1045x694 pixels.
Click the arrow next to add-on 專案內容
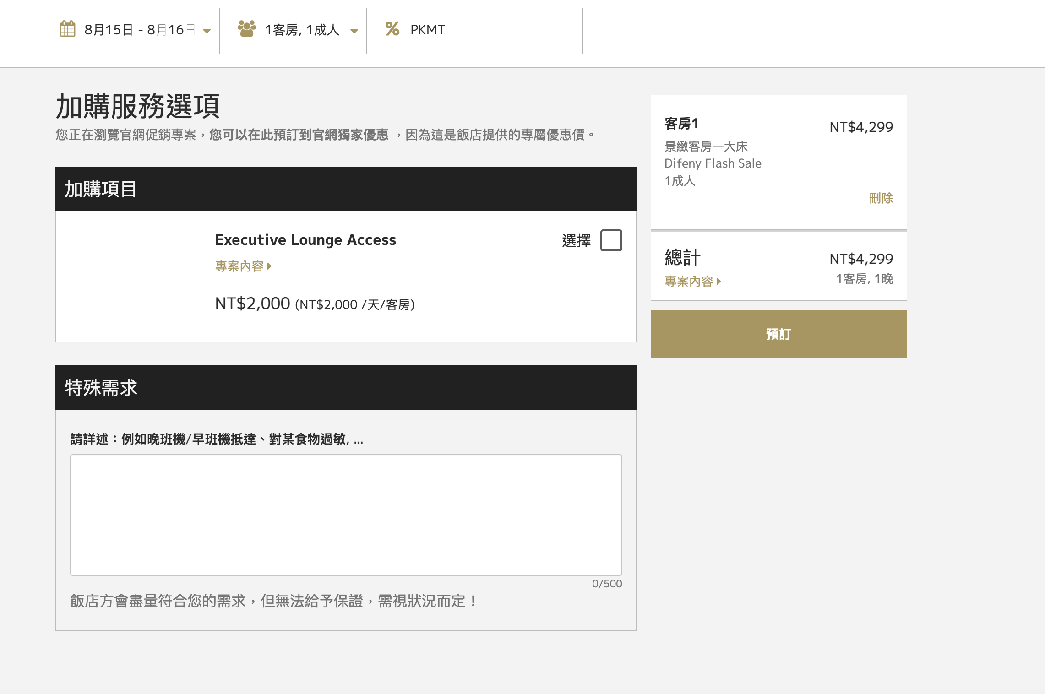pos(269,266)
